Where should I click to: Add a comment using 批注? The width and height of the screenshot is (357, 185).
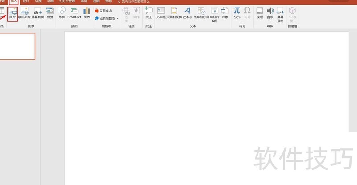(149, 12)
